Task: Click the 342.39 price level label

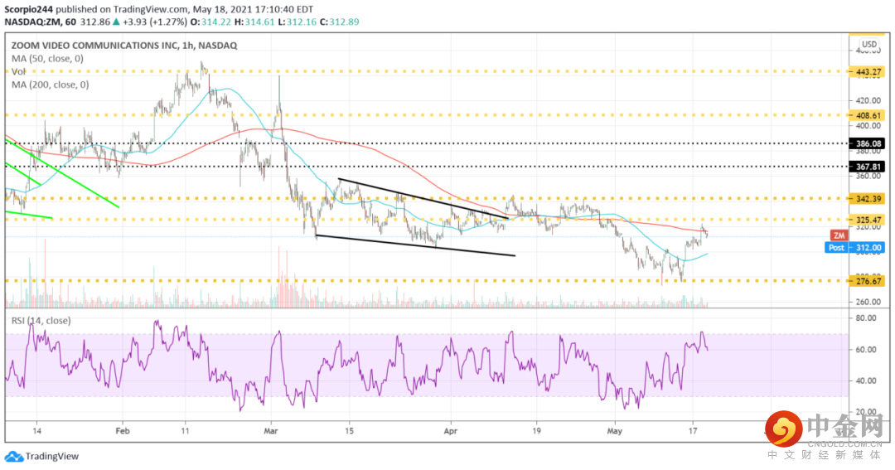Action: tap(868, 199)
